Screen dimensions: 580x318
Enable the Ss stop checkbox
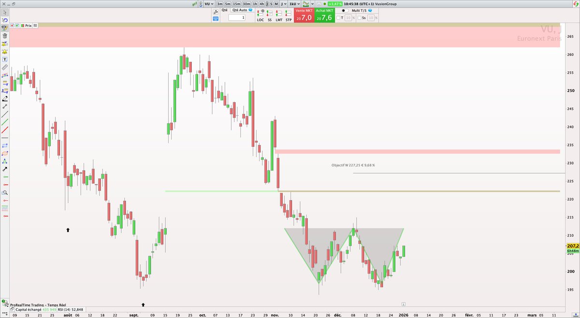pos(360,17)
